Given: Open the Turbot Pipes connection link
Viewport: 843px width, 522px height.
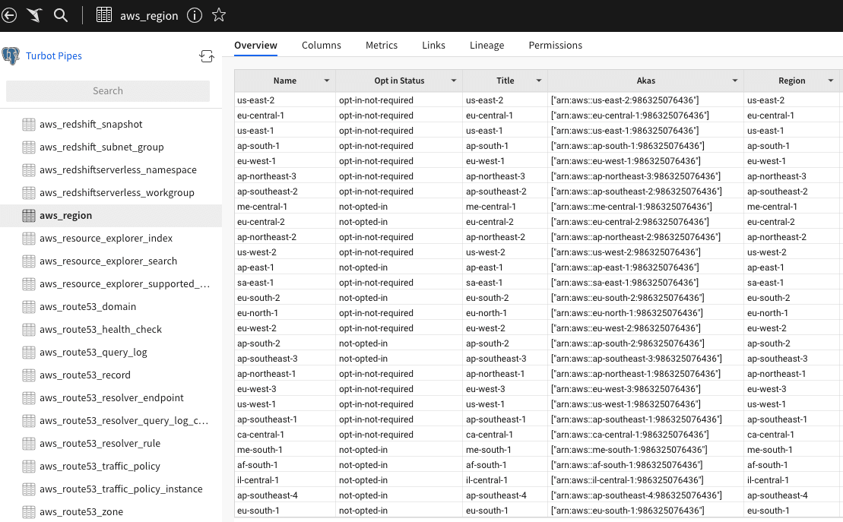Looking at the screenshot, I should (54, 56).
